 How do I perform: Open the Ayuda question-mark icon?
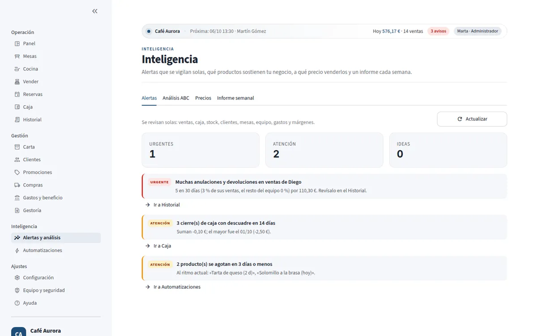17,303
